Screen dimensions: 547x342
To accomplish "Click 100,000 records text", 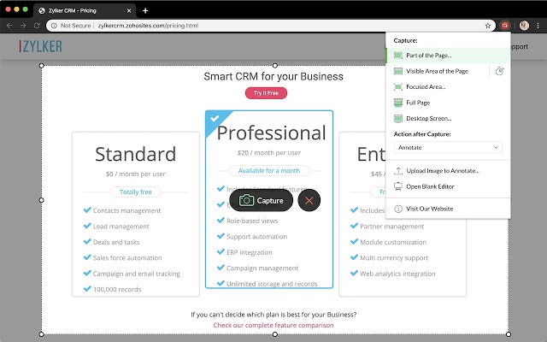I will 117,289.
